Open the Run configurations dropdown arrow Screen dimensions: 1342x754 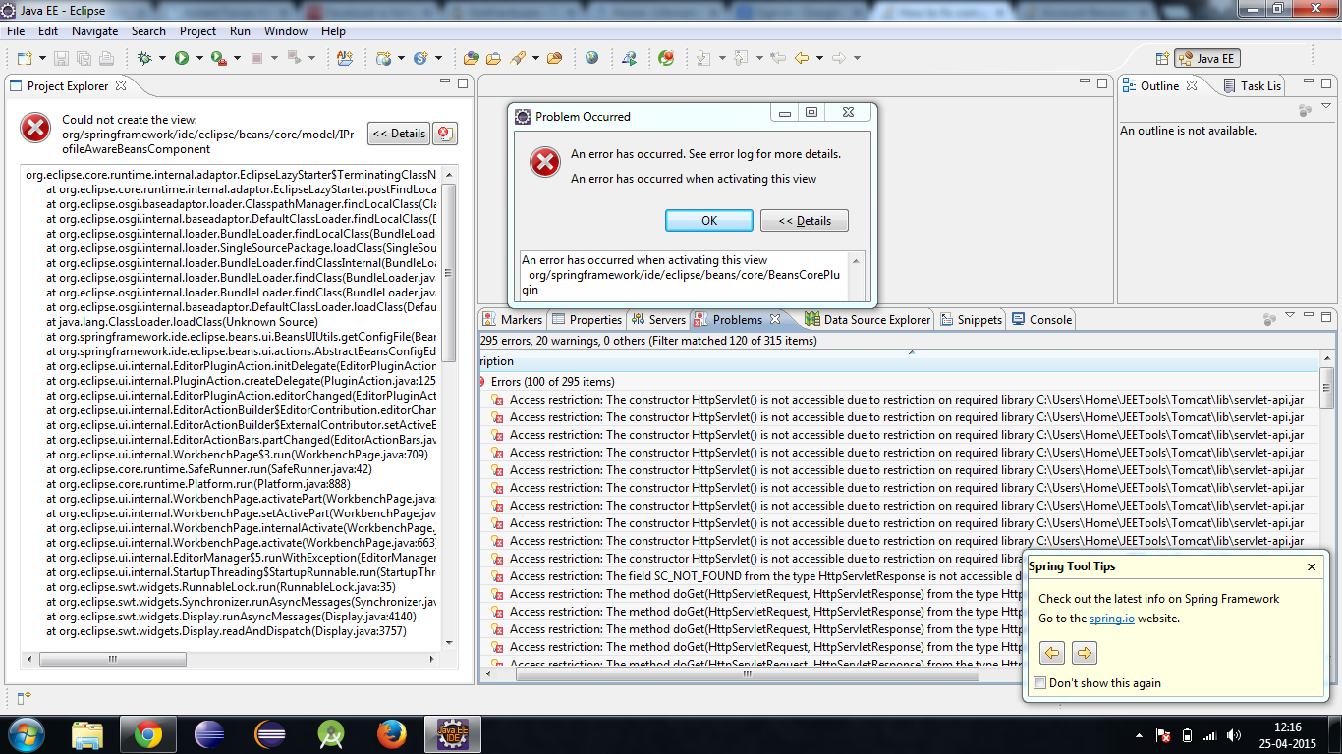click(199, 58)
